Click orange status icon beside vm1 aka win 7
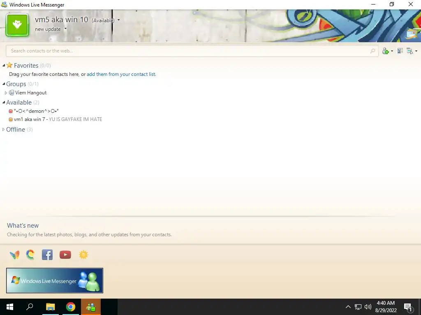The height and width of the screenshot is (315, 421). point(11,119)
